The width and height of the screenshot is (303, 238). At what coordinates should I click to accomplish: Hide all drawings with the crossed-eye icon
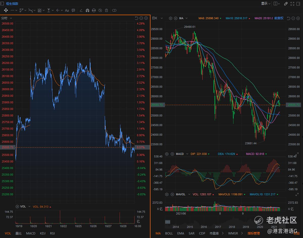pos(100,10)
